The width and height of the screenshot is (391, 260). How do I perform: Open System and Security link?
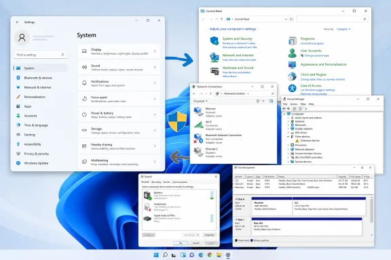pos(237,39)
